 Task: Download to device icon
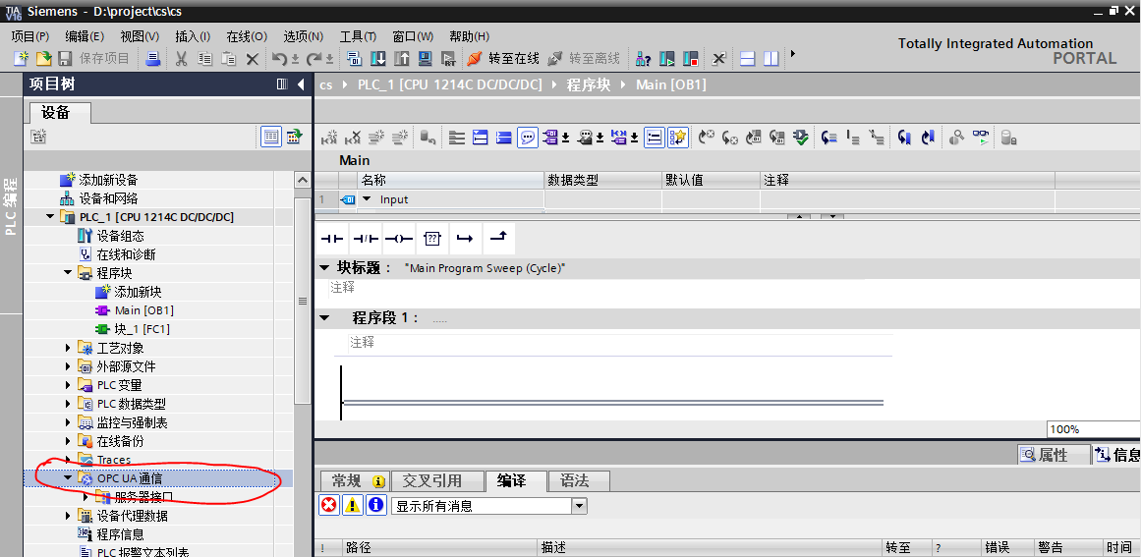click(x=378, y=59)
